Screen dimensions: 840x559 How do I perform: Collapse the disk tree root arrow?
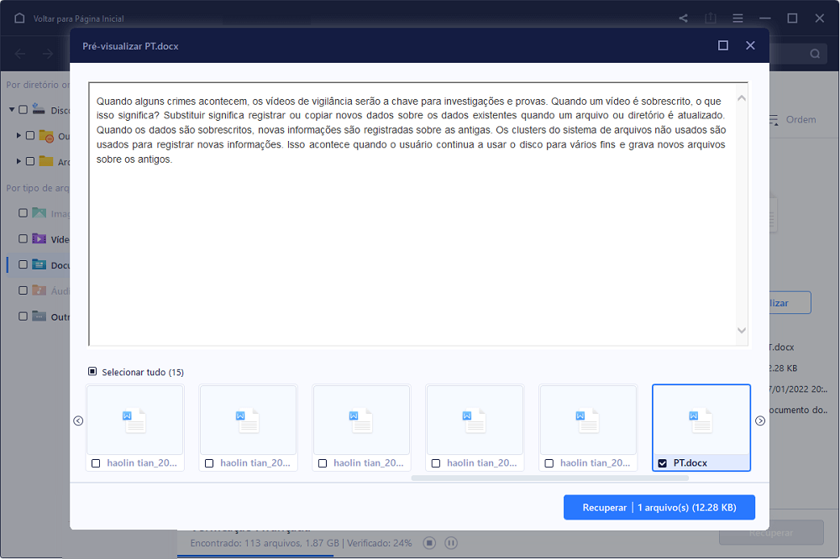[x=12, y=110]
